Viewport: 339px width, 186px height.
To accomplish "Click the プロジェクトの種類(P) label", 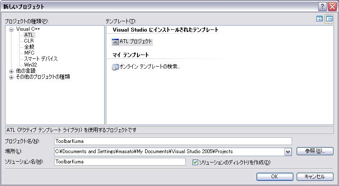I will pos(26,21).
